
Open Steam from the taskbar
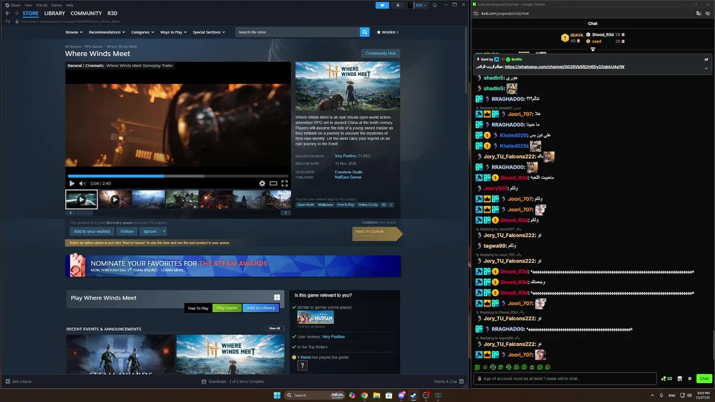point(413,395)
